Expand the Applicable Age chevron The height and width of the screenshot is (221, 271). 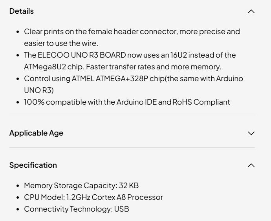[x=251, y=133]
